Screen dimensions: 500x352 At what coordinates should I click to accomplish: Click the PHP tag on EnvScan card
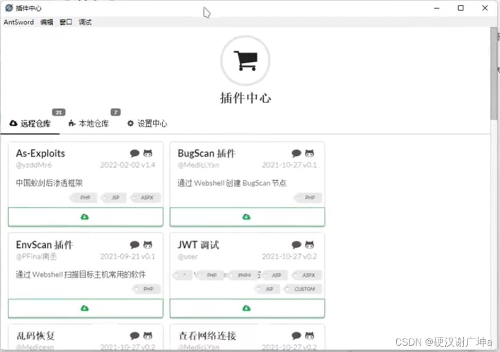[147, 289]
